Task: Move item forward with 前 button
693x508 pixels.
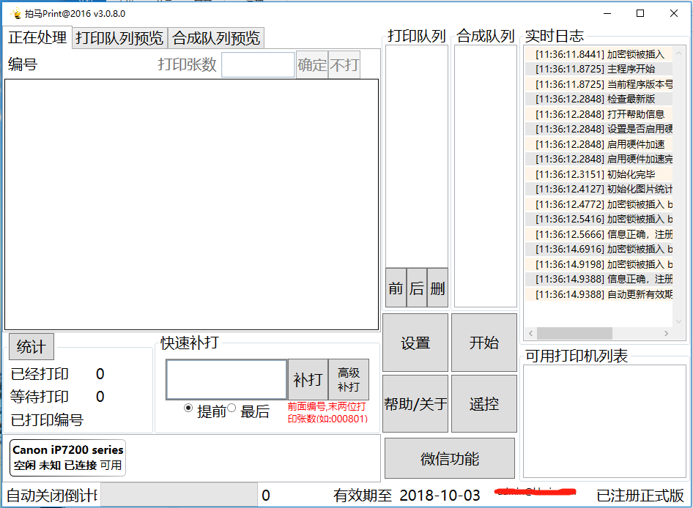Action: click(x=396, y=288)
